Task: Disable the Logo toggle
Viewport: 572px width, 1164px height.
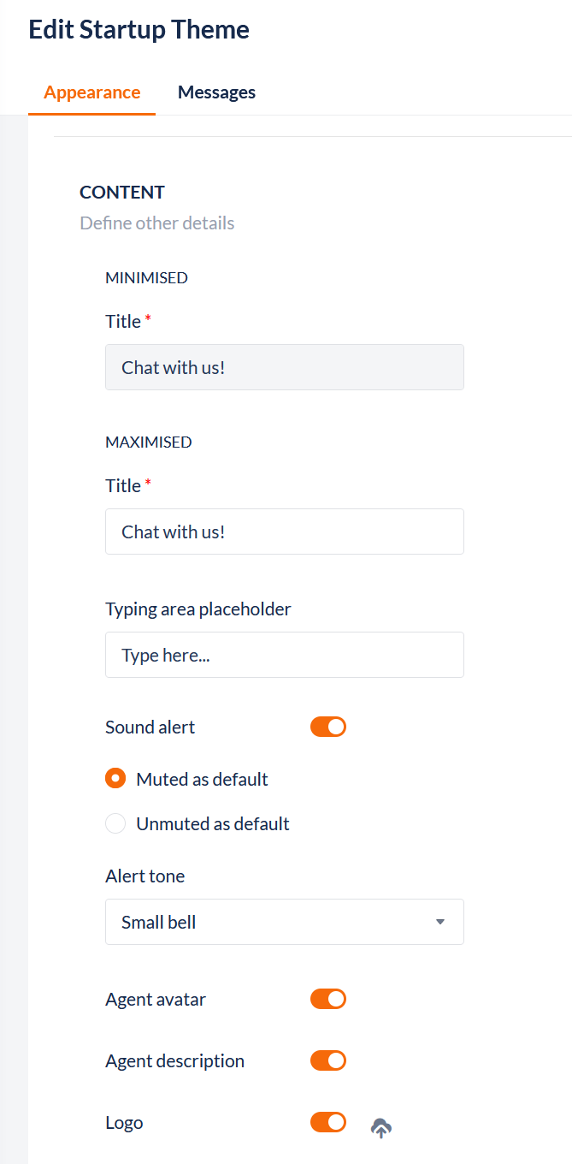Action: coord(328,1122)
